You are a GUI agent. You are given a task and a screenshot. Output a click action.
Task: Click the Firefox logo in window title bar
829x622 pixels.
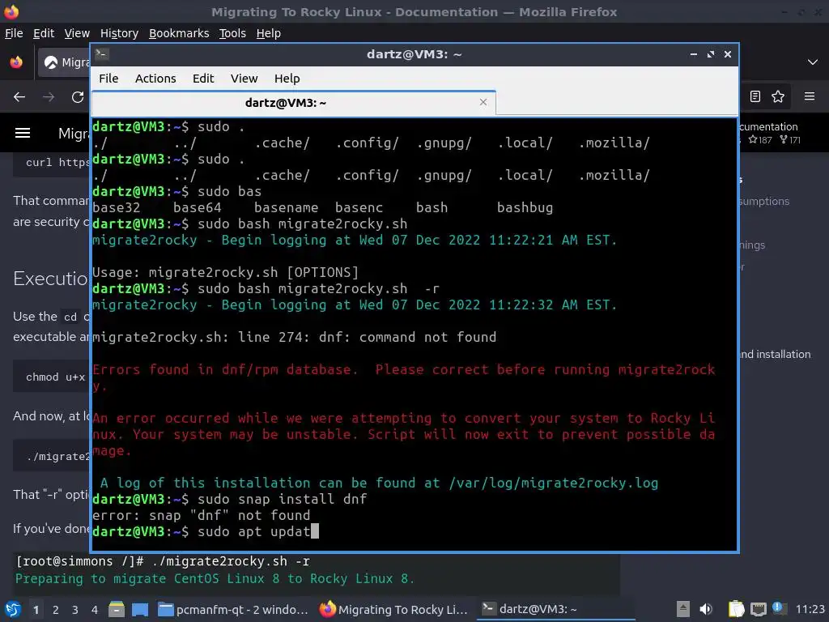pos(11,11)
